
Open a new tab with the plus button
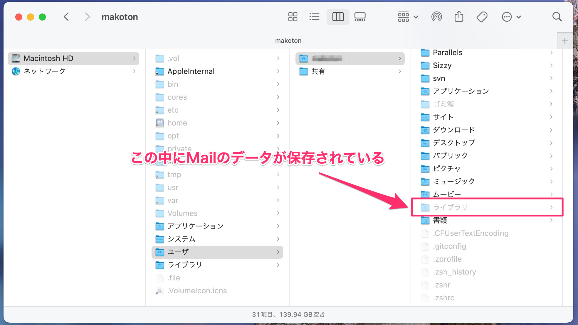coord(564,40)
